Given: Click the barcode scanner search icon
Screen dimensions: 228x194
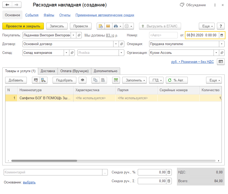Looking at the screenshot, I should tap(36, 80).
